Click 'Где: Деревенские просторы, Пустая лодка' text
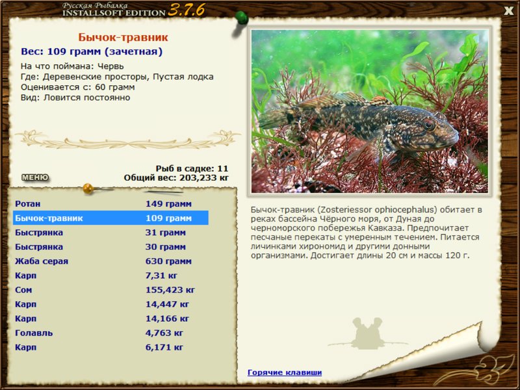Image resolution: width=520 pixels, height=390 pixels. (117, 77)
